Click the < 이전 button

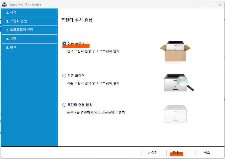coord(153,153)
